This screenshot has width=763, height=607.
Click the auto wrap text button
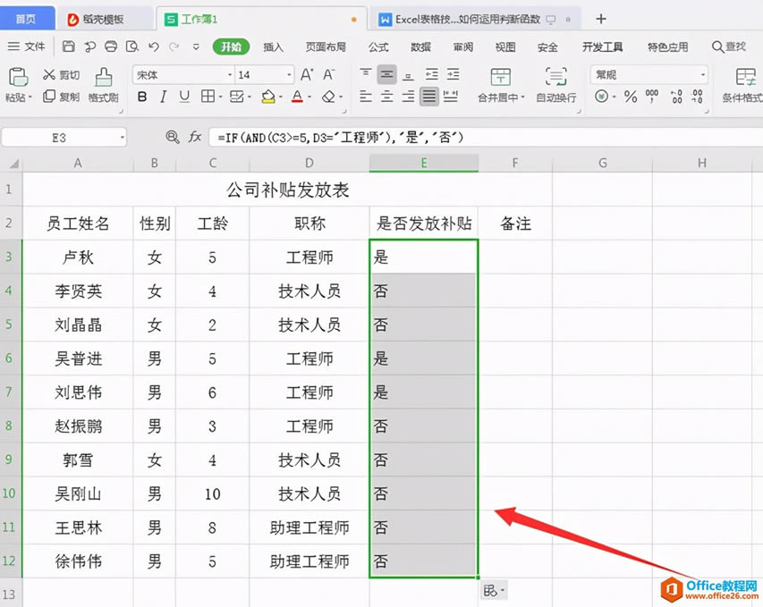pyautogui.click(x=555, y=85)
